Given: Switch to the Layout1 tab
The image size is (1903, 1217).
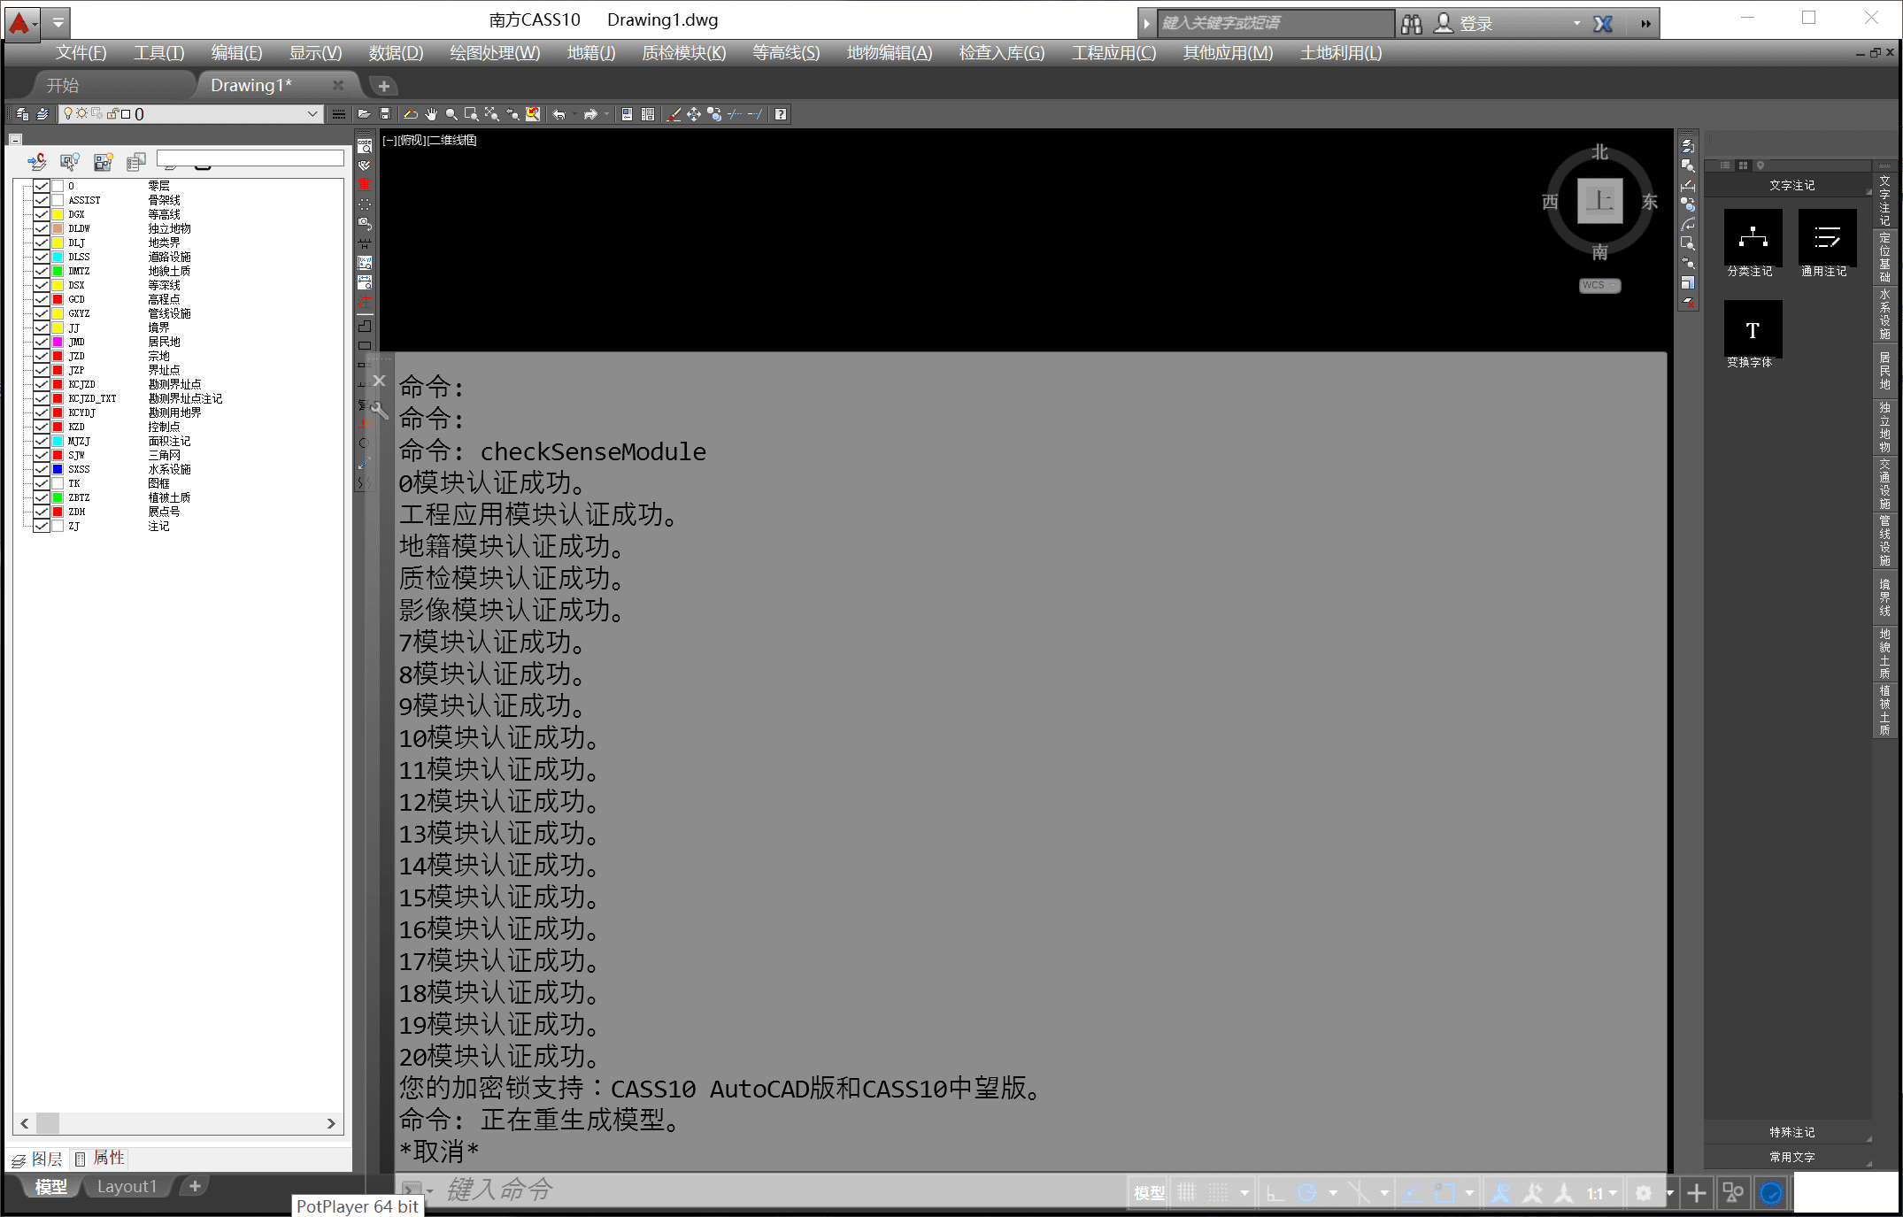Looking at the screenshot, I should pyautogui.click(x=127, y=1187).
